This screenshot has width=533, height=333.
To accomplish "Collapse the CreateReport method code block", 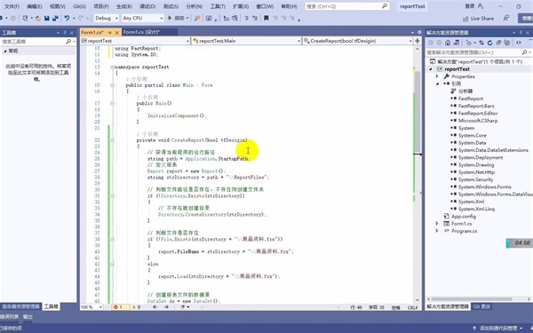I will point(112,140).
